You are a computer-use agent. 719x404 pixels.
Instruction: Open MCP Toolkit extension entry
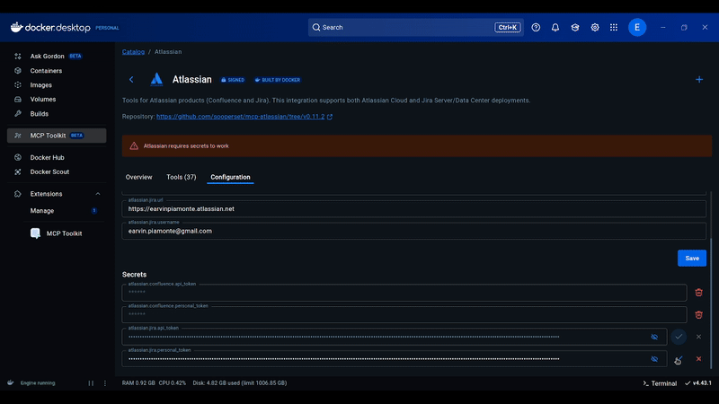click(x=57, y=233)
